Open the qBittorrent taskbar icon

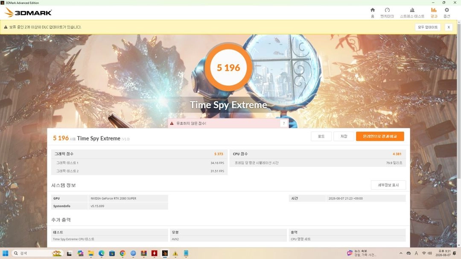coord(133,253)
